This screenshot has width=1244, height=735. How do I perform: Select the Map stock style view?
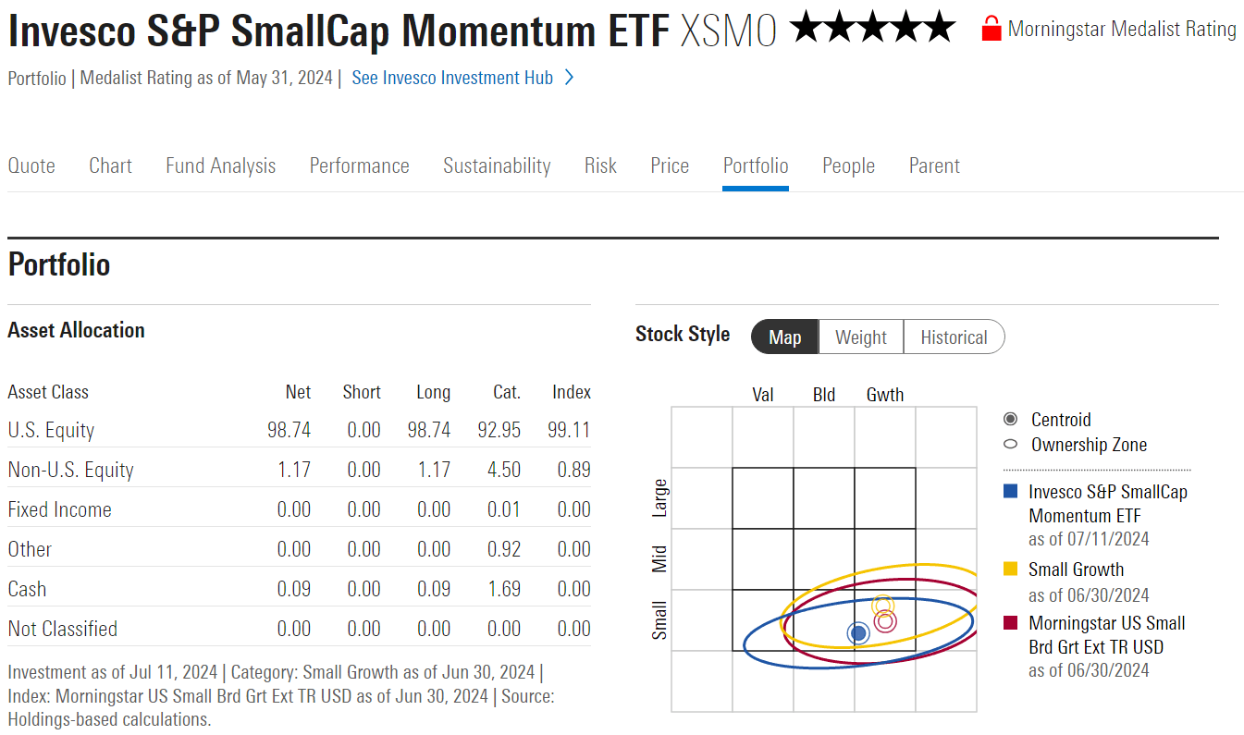pos(784,337)
